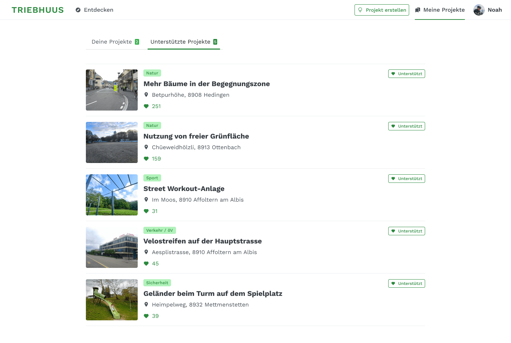Click location pin beside Im Moos address
Screen dimensions: 511x343
click(146, 199)
